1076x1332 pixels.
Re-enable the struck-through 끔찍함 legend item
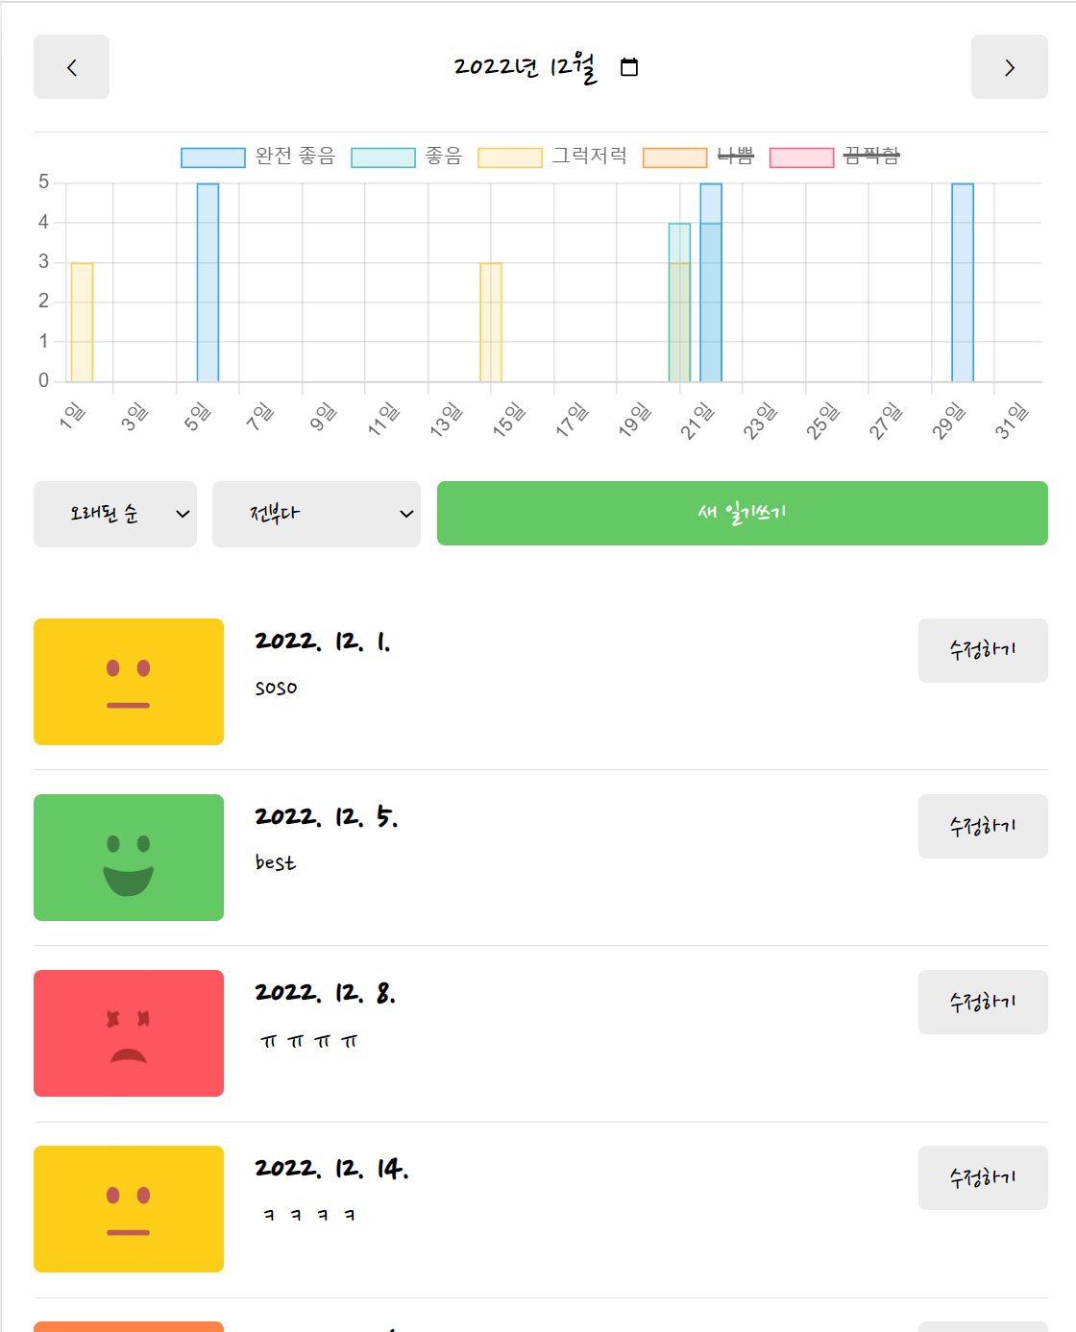[869, 157]
